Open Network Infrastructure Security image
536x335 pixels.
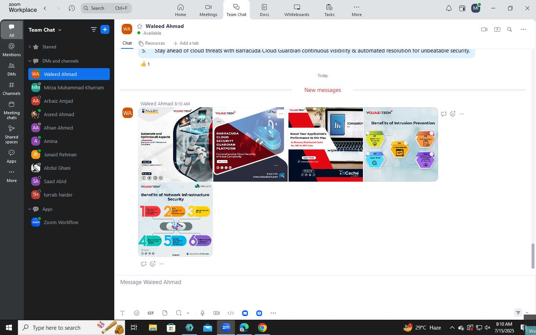(x=175, y=219)
